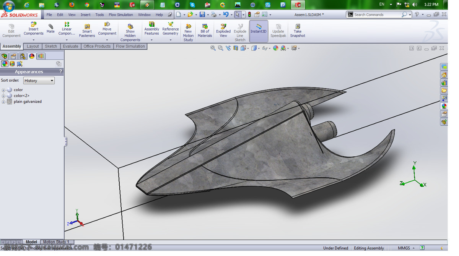Select the Mate tool
The width and height of the screenshot is (459, 256).
(x=50, y=29)
